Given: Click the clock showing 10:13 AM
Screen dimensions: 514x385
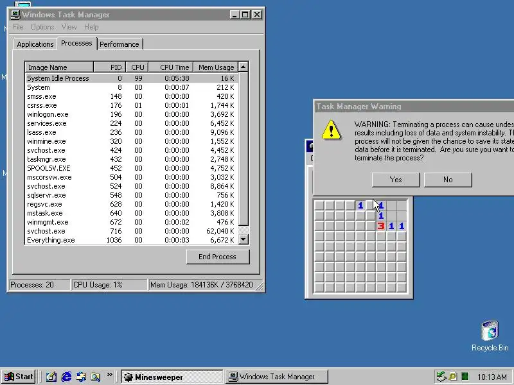Looking at the screenshot, I should click(492, 377).
